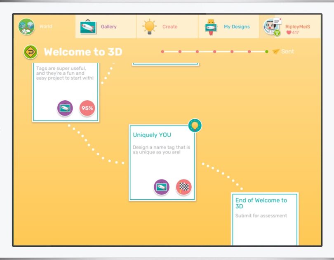Click the Welcome to 3D title

pyautogui.click(x=83, y=52)
